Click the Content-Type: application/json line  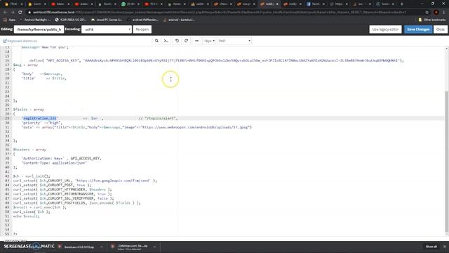tap(54, 163)
